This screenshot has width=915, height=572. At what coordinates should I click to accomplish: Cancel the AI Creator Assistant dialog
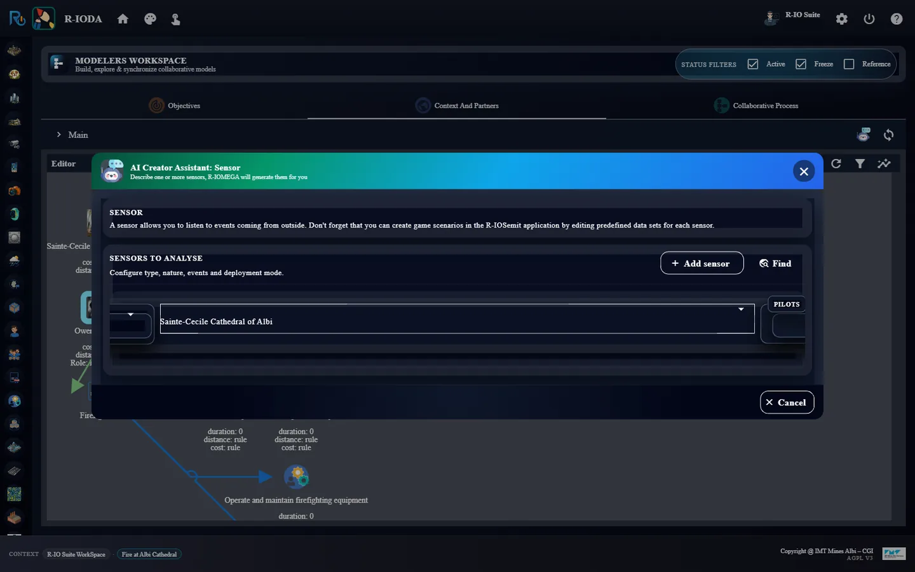787,402
